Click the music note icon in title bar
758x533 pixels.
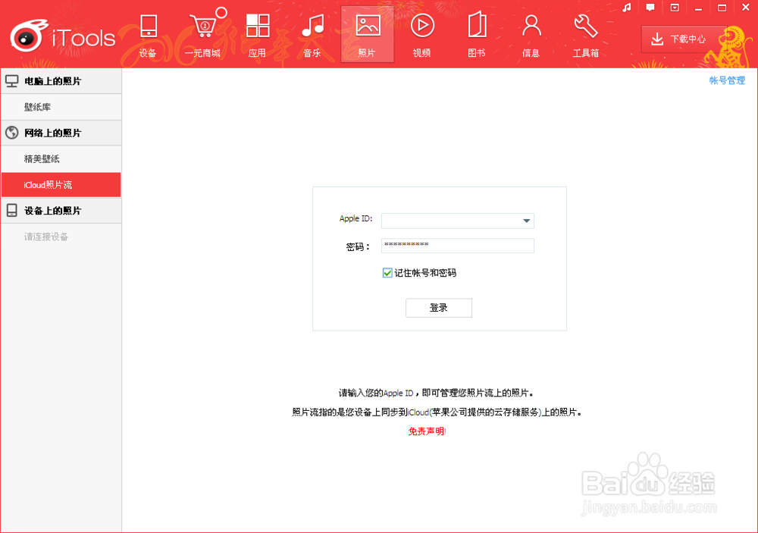point(627,8)
